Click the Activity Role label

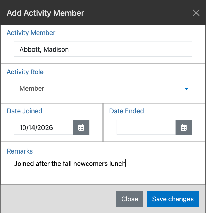click(25, 72)
